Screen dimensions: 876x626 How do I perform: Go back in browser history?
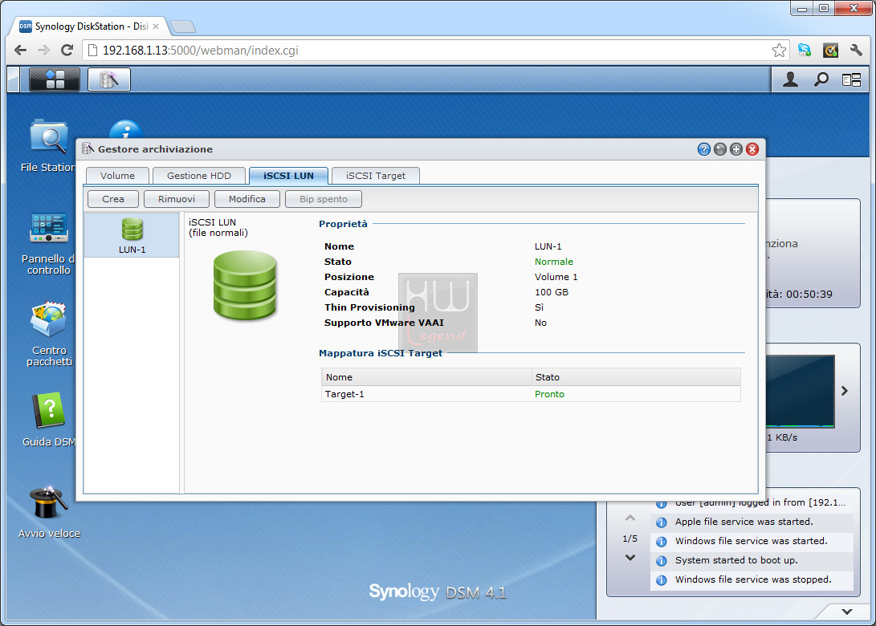click(21, 51)
